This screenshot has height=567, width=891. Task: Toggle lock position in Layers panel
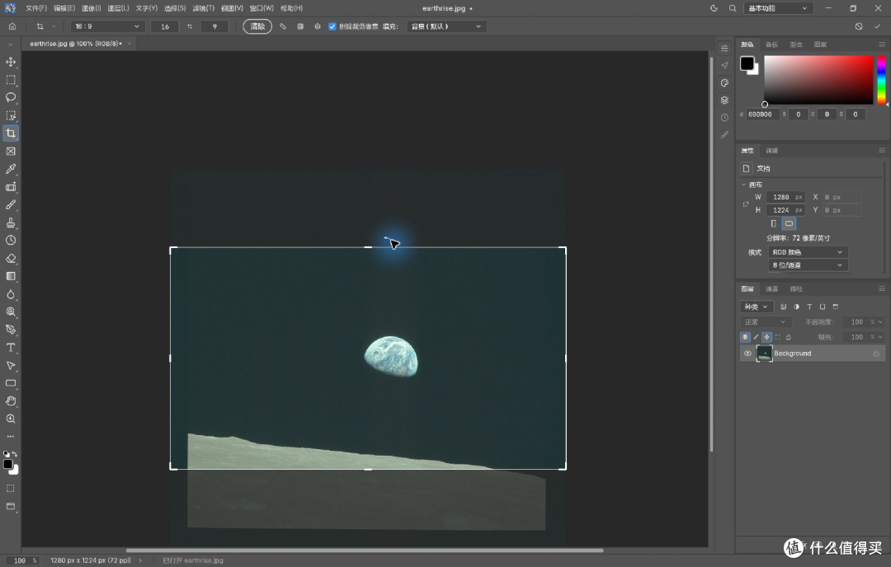(766, 337)
